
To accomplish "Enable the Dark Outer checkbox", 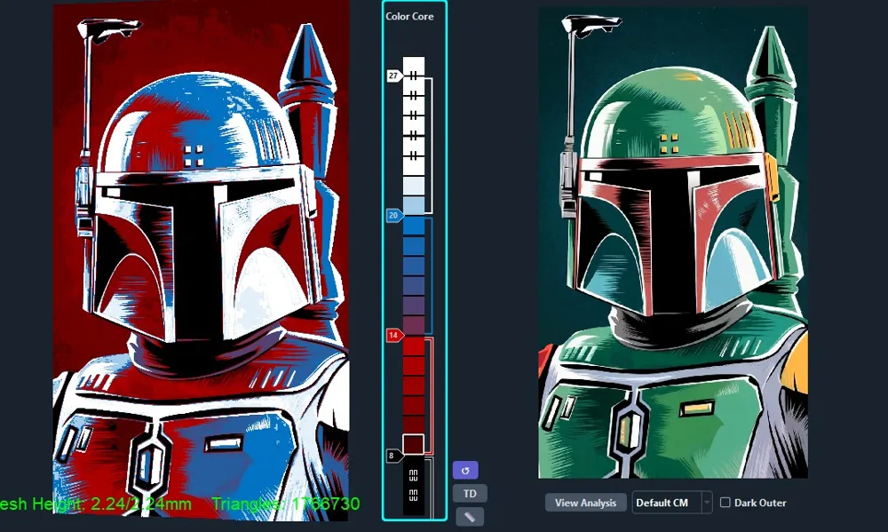I will [x=725, y=503].
